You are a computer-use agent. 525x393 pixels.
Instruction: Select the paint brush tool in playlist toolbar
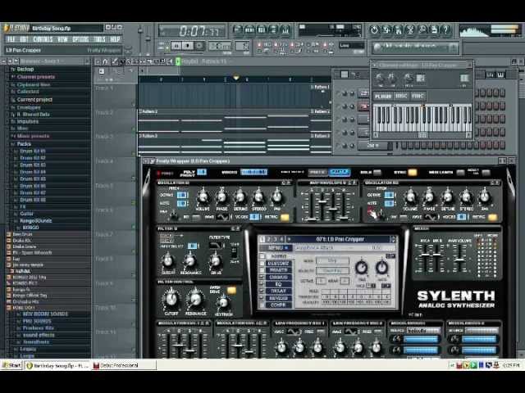(x=122, y=61)
